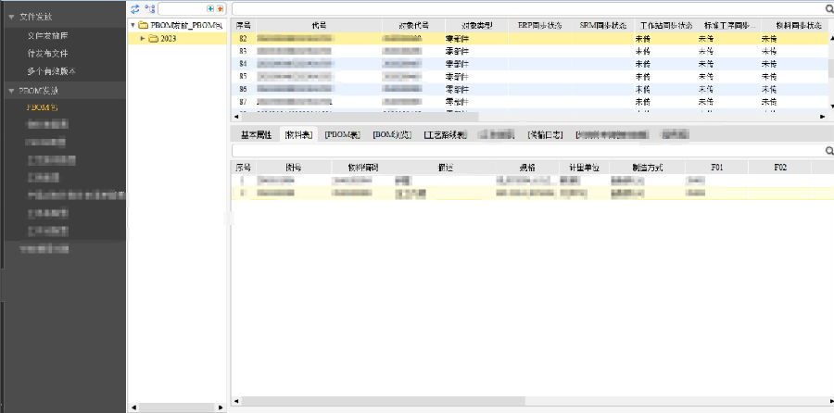Click the F02 column header
The image size is (834, 413).
click(x=779, y=168)
